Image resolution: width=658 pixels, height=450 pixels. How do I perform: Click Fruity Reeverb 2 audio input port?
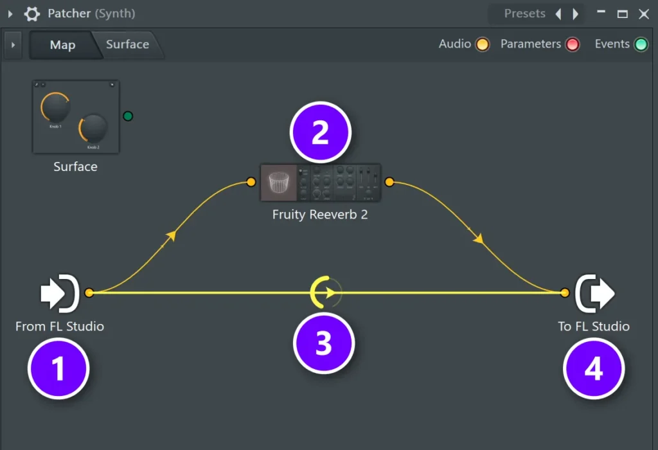251,182
